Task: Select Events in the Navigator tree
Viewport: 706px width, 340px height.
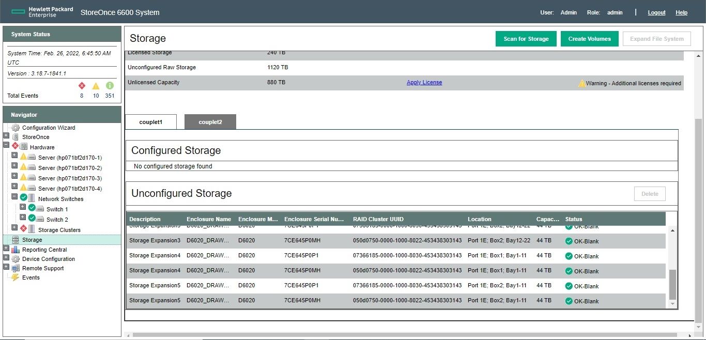Action: (31, 277)
